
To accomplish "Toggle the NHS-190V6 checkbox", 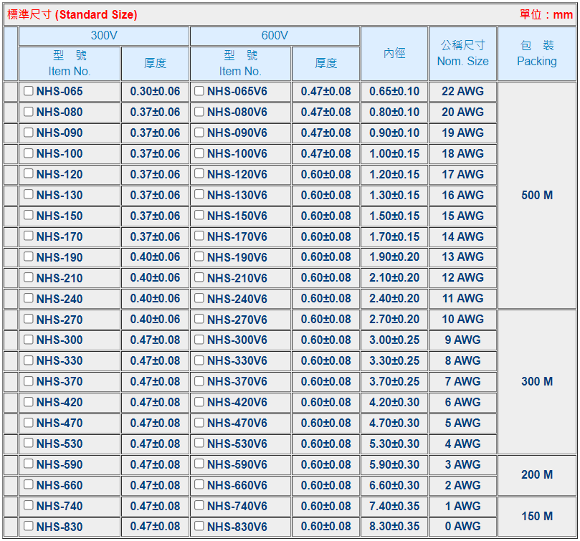I will (199, 257).
